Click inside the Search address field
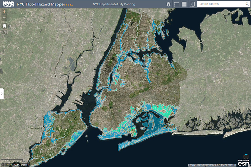This screenshot has height=167, width=251. [x=220, y=4]
